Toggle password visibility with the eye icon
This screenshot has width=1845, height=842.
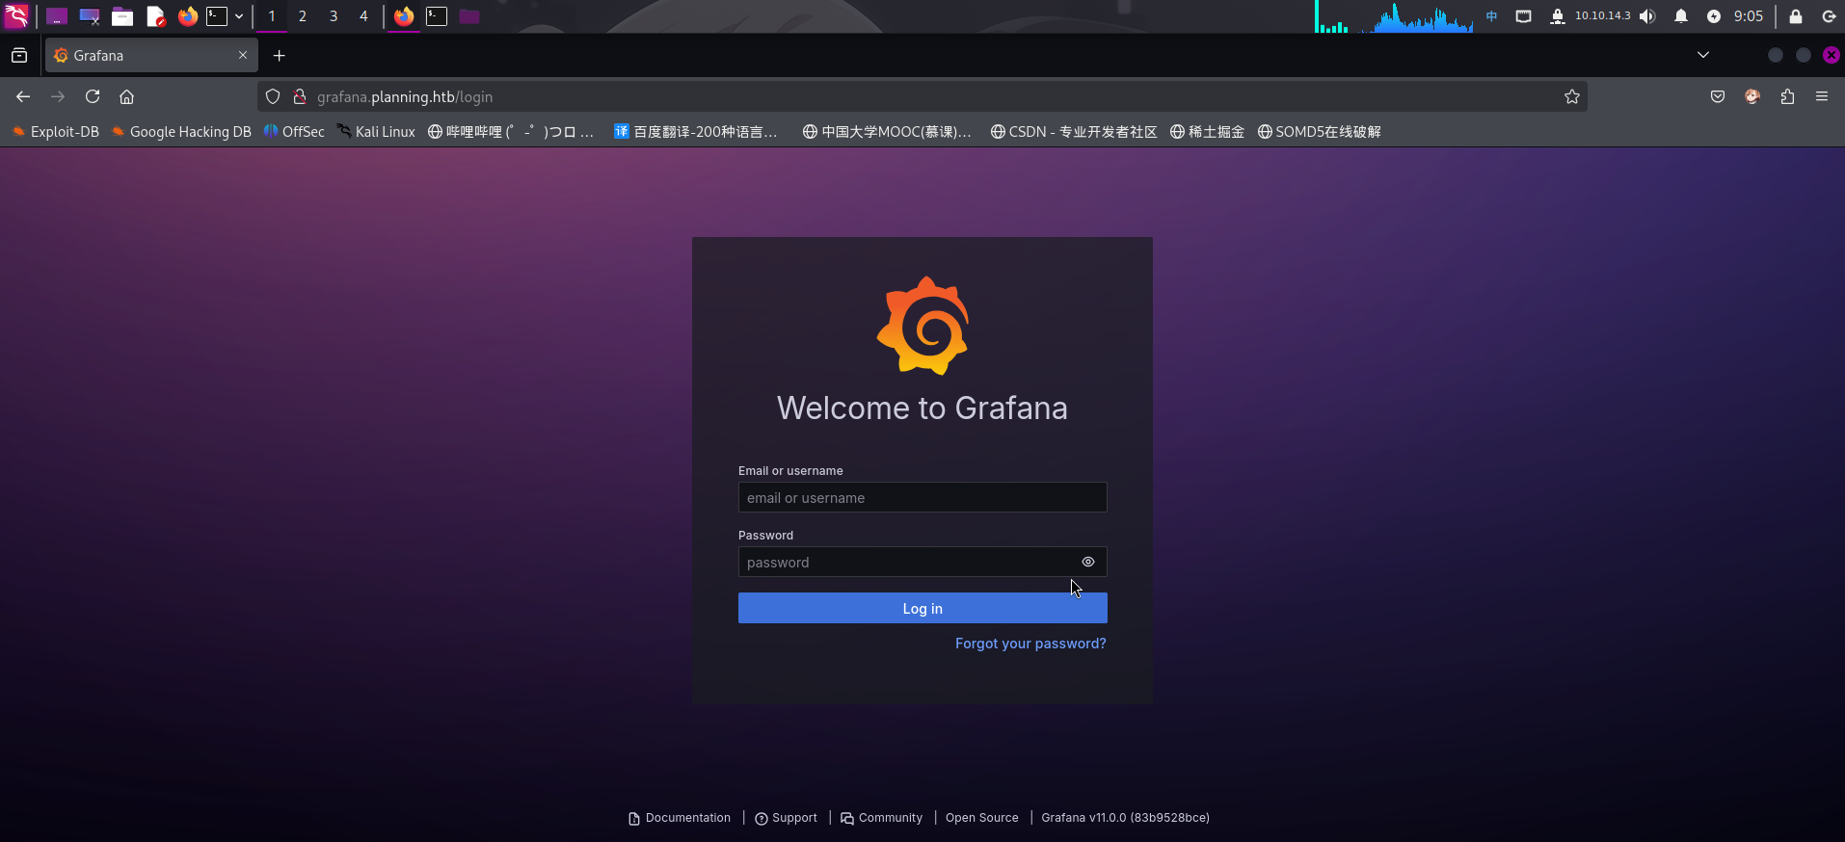tap(1088, 562)
